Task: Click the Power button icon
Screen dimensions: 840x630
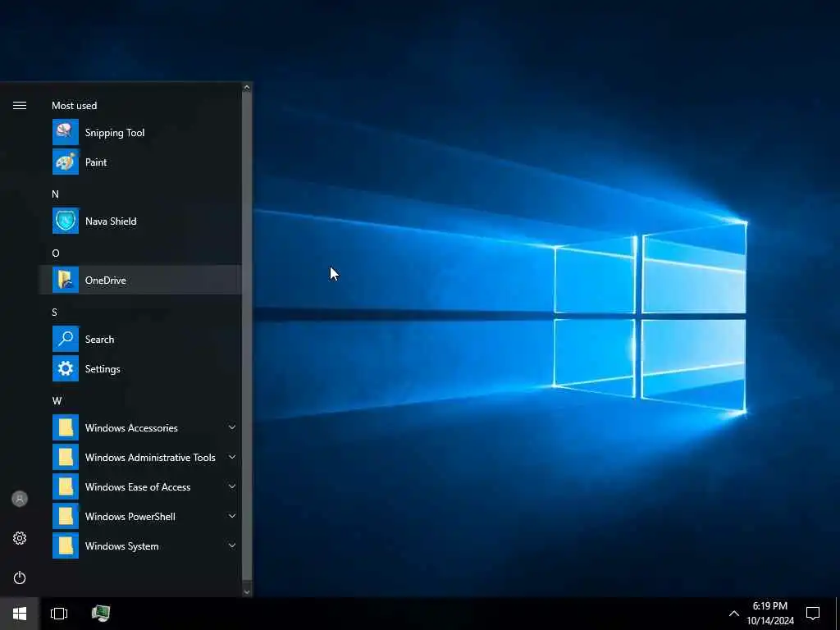Action: [x=20, y=577]
